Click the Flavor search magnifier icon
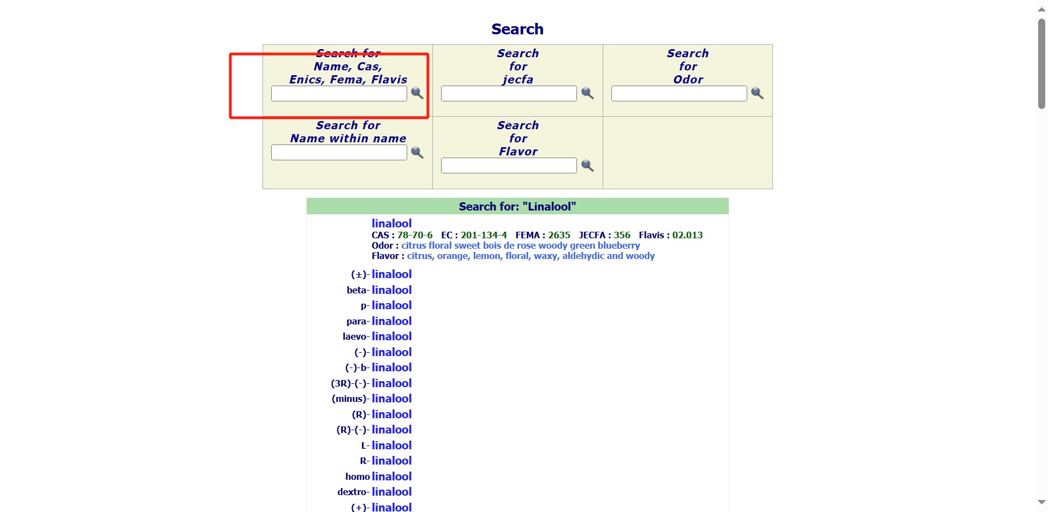 click(x=587, y=166)
